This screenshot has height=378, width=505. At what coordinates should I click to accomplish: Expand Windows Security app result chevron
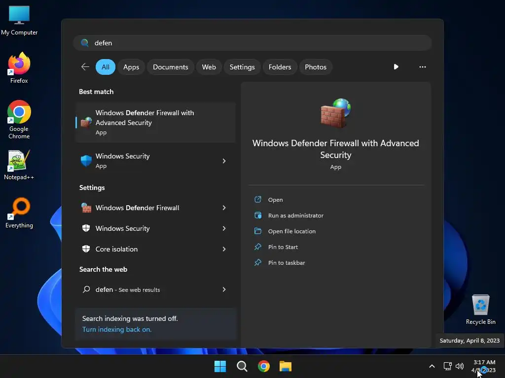(224, 161)
